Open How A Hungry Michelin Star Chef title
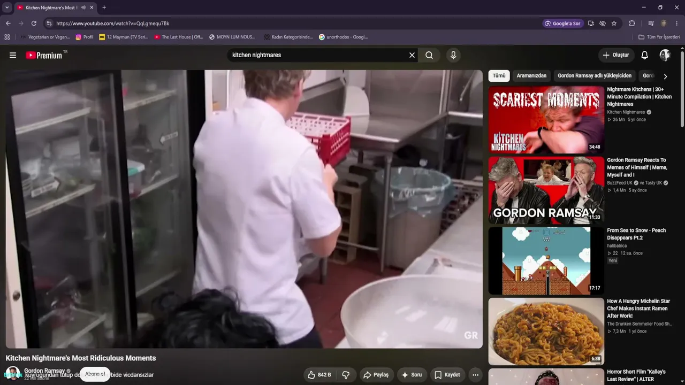Image resolution: width=685 pixels, height=385 pixels. 638,309
